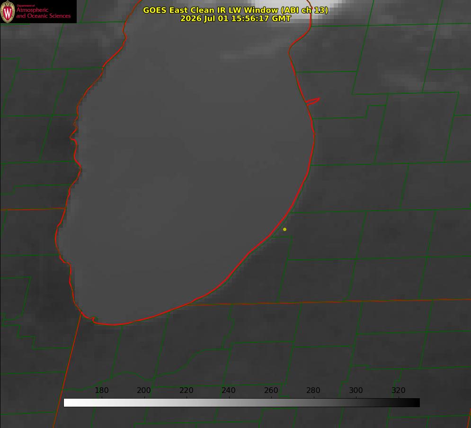Select the 2026 Jul 01 timestamp label
Screen dimensions: 471x428
pos(236,18)
